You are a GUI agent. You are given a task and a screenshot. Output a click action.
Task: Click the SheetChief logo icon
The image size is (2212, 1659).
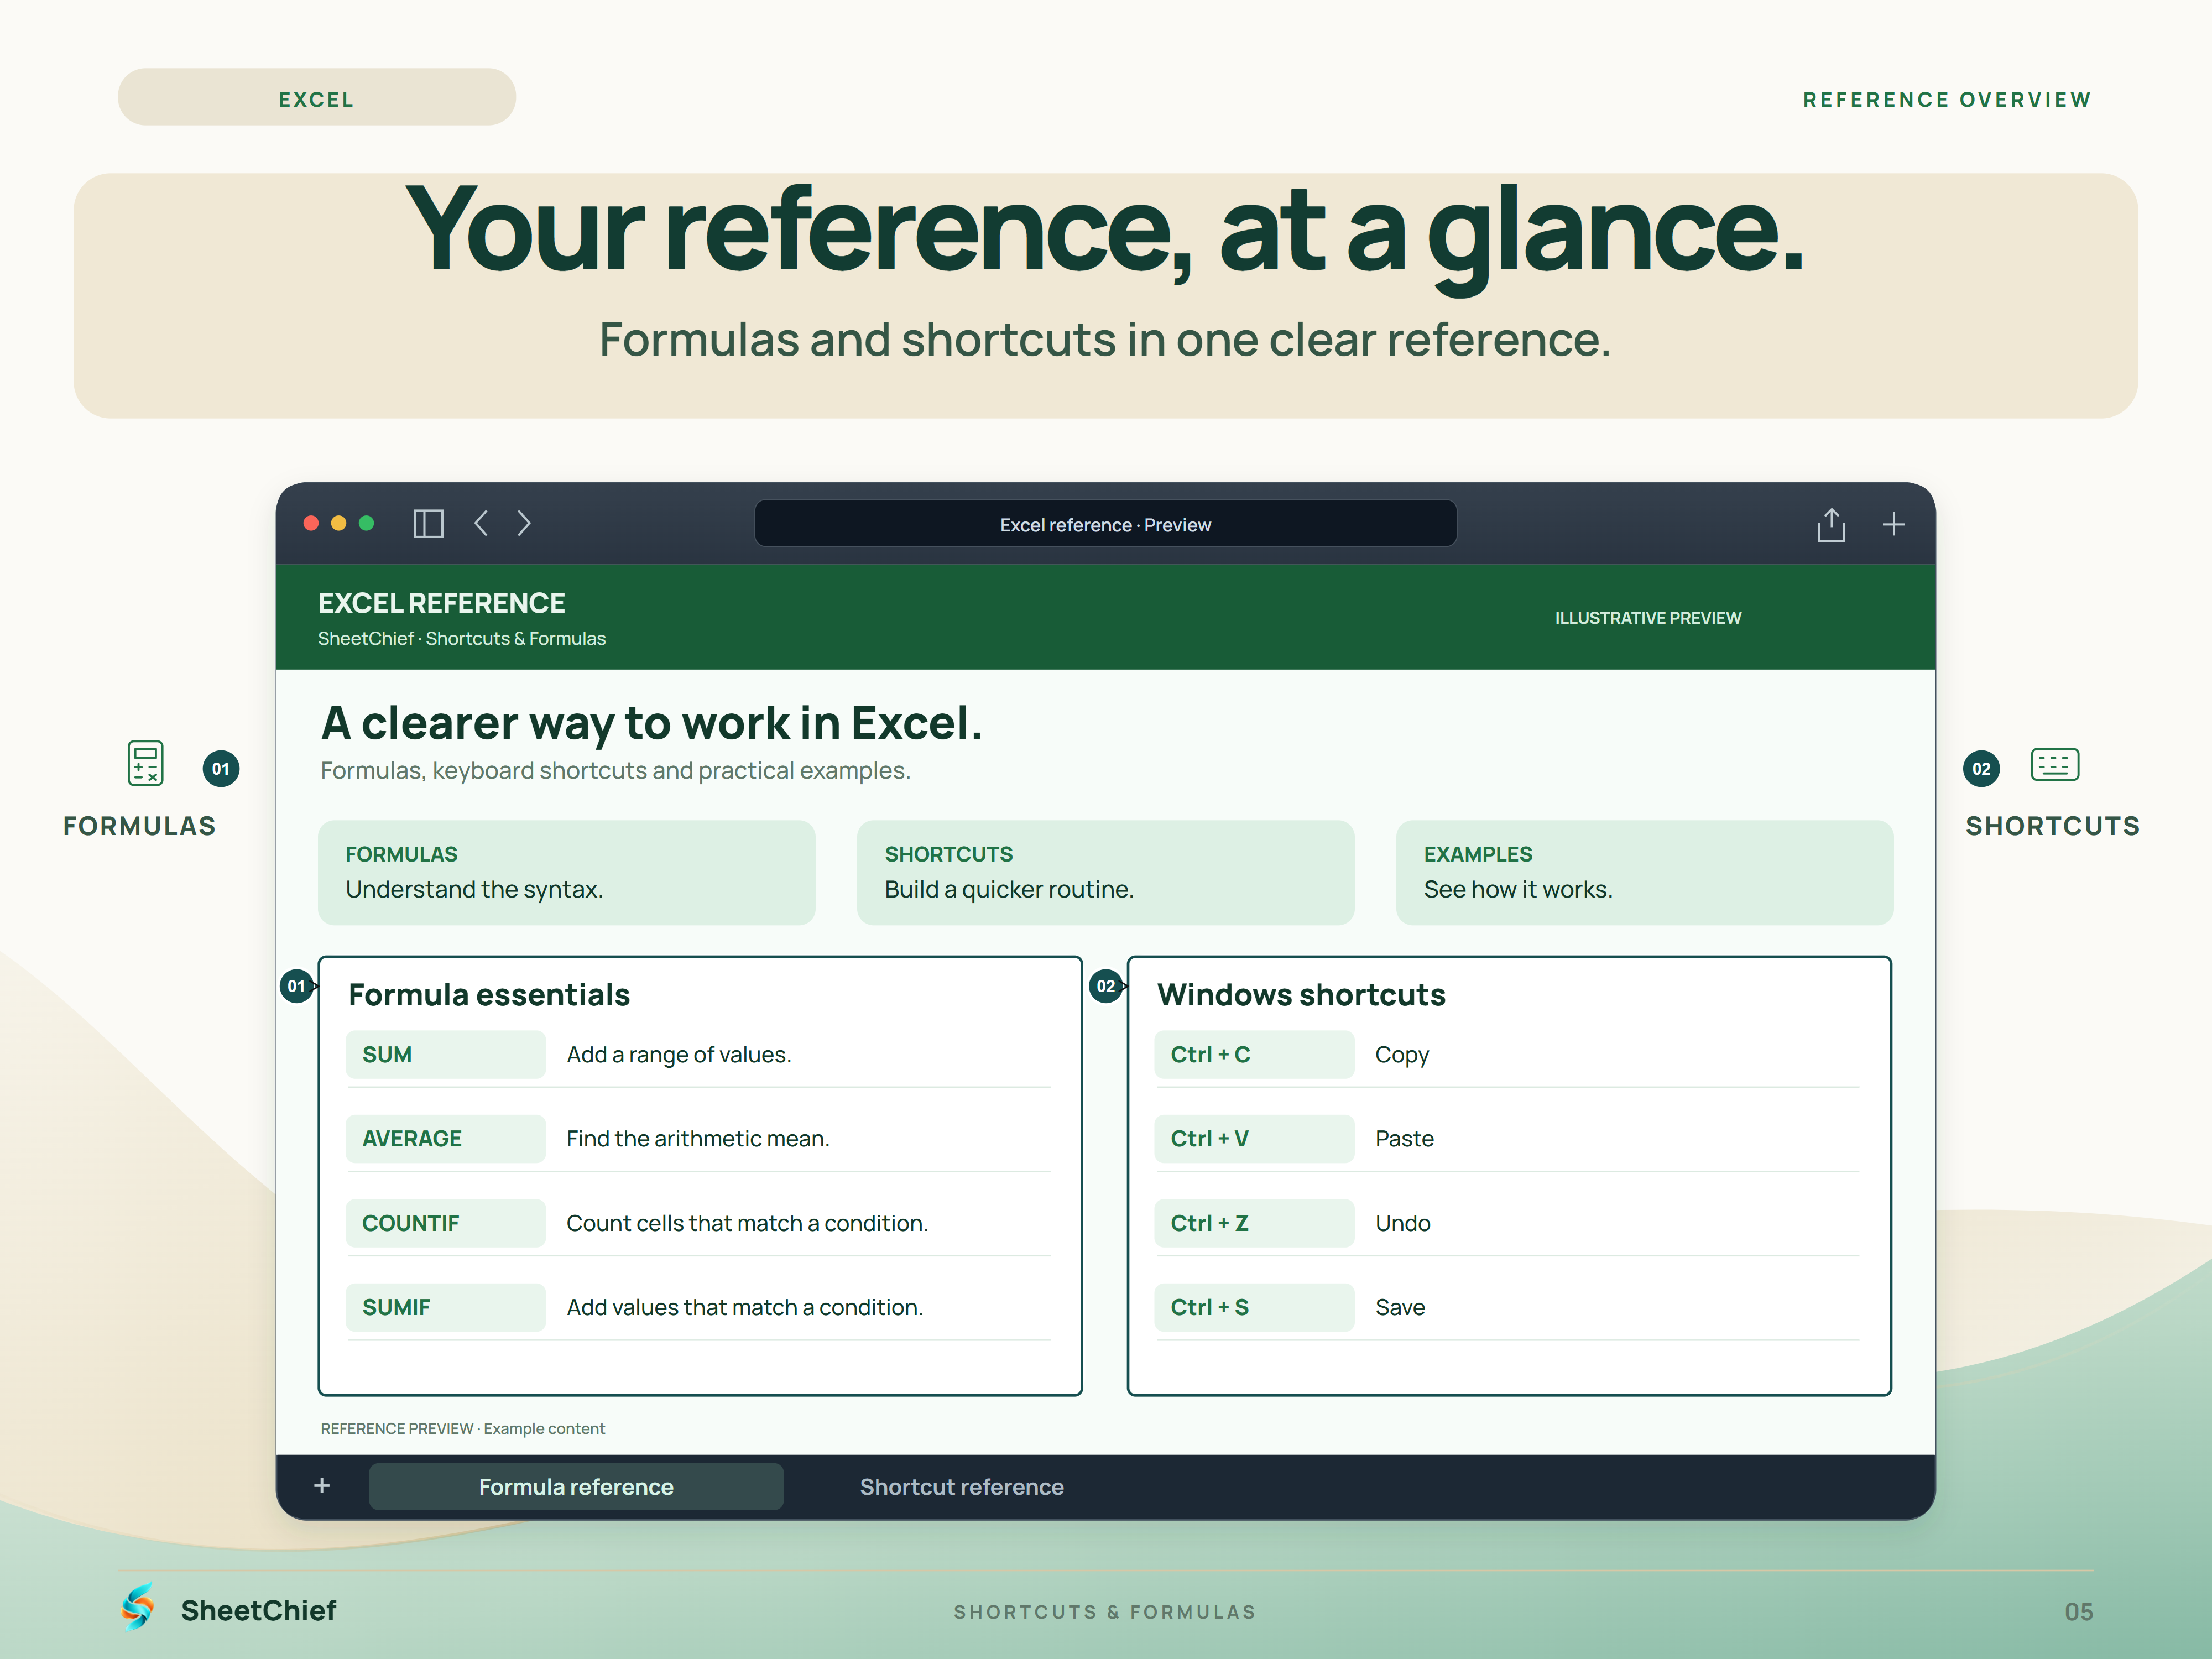click(x=138, y=1607)
